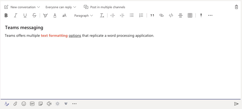Open the emoji picker
Screen dimensions: 242x109
coord(23,104)
